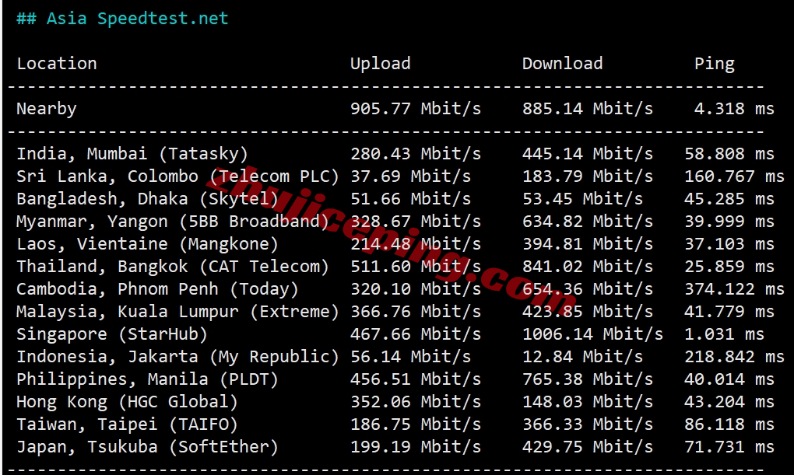Select Nearby upload value 905.77 Mbit/s
Viewport: 794px width, 475px height.
click(x=416, y=109)
